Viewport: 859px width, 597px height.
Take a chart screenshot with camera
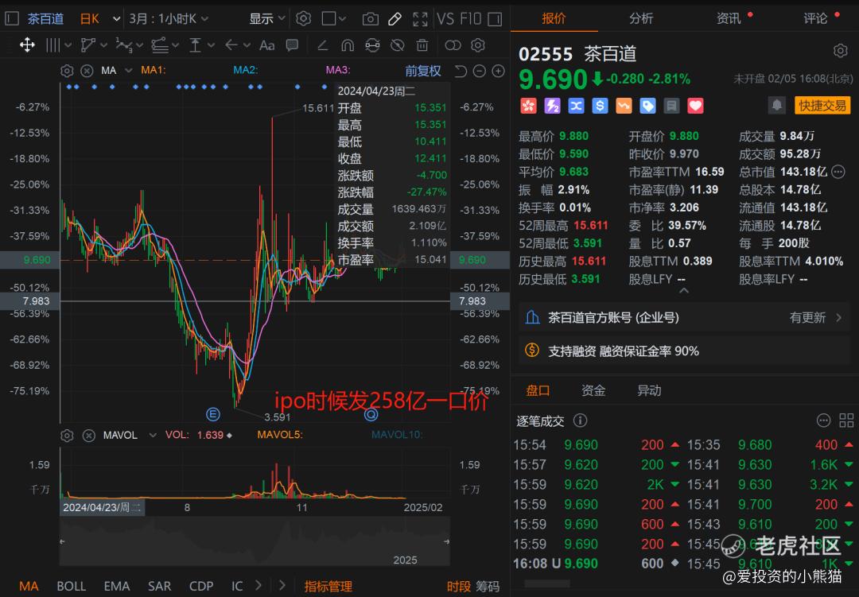click(x=371, y=19)
